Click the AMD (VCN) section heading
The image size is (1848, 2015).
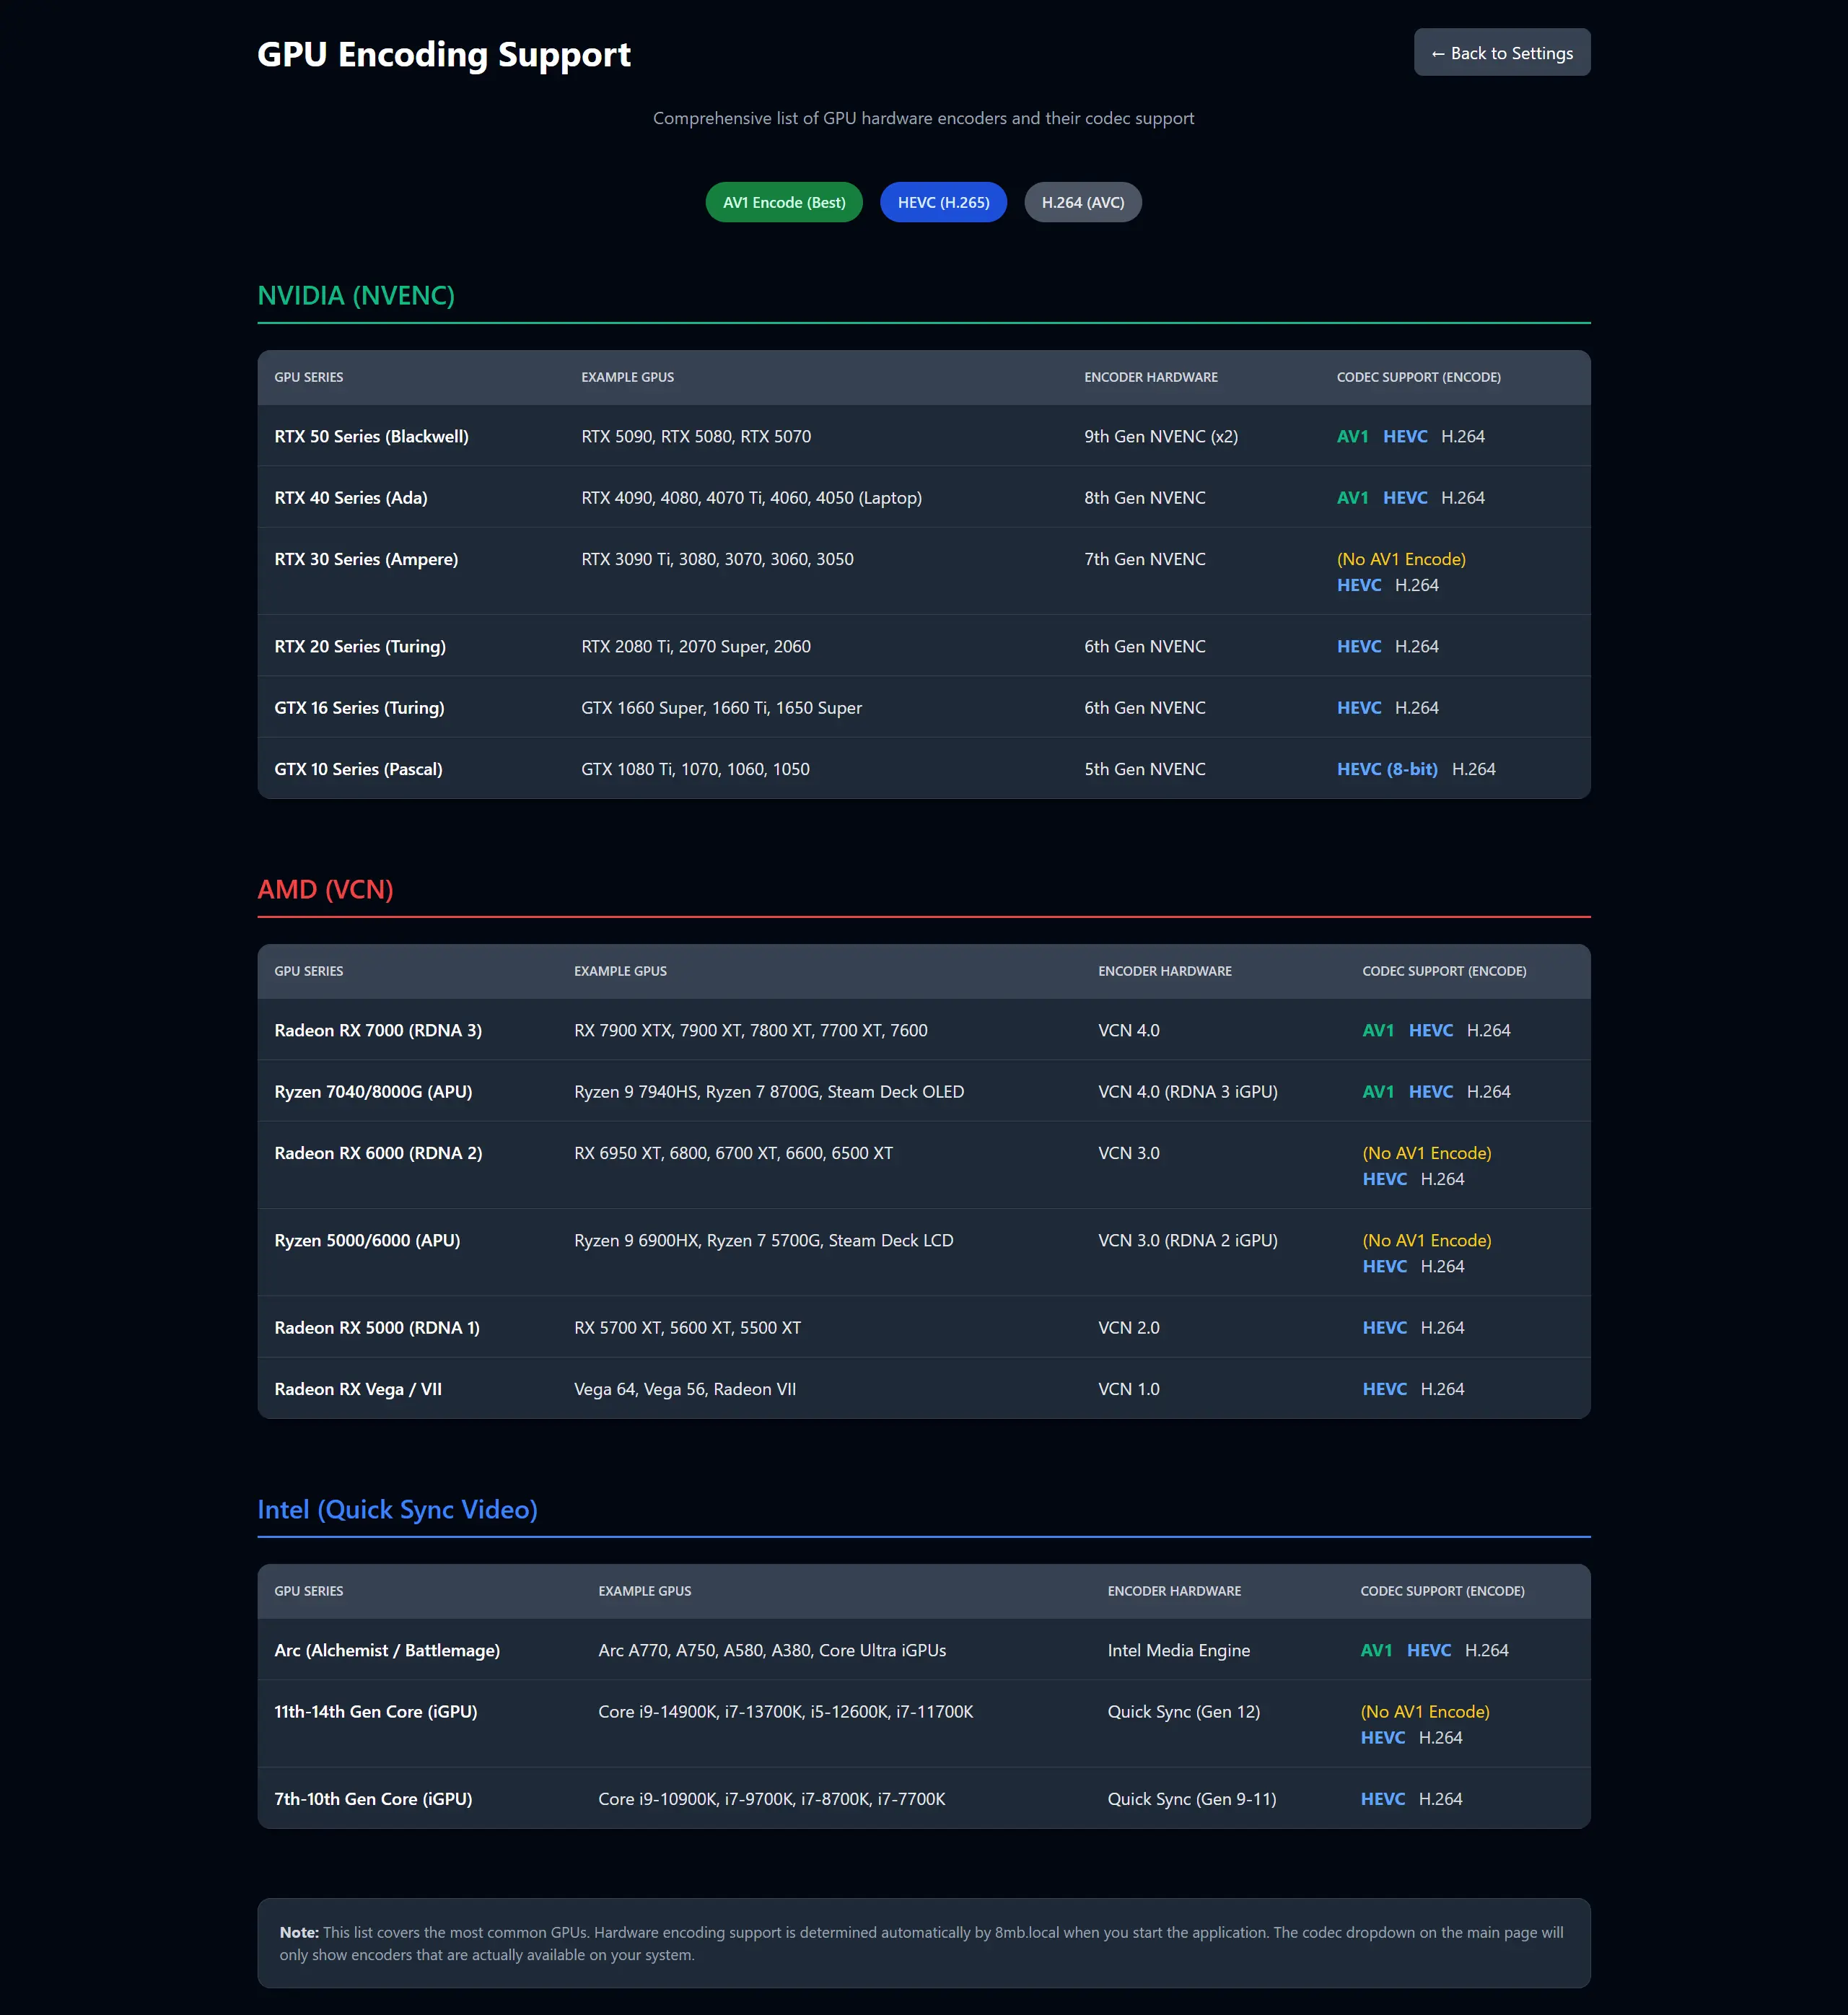[325, 889]
